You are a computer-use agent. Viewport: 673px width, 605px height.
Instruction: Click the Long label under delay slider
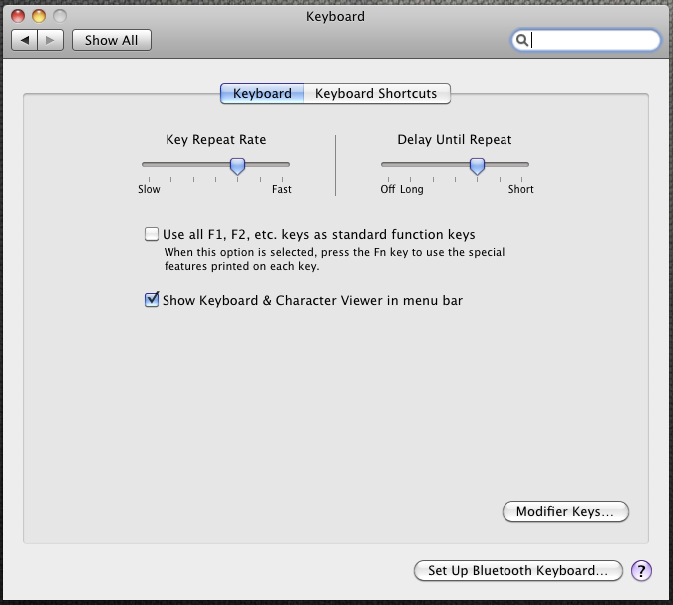click(411, 190)
